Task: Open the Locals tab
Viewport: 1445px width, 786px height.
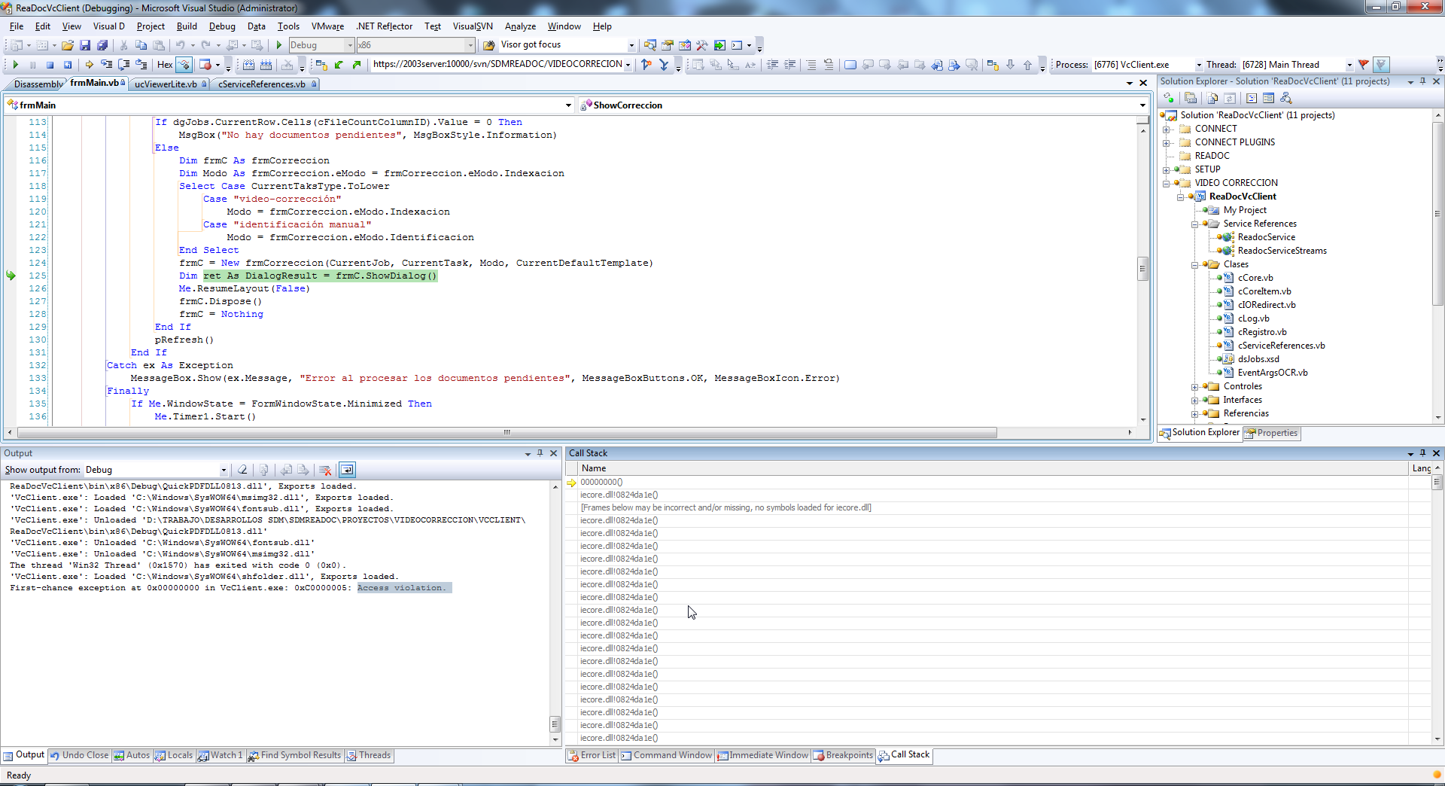Action: point(174,755)
